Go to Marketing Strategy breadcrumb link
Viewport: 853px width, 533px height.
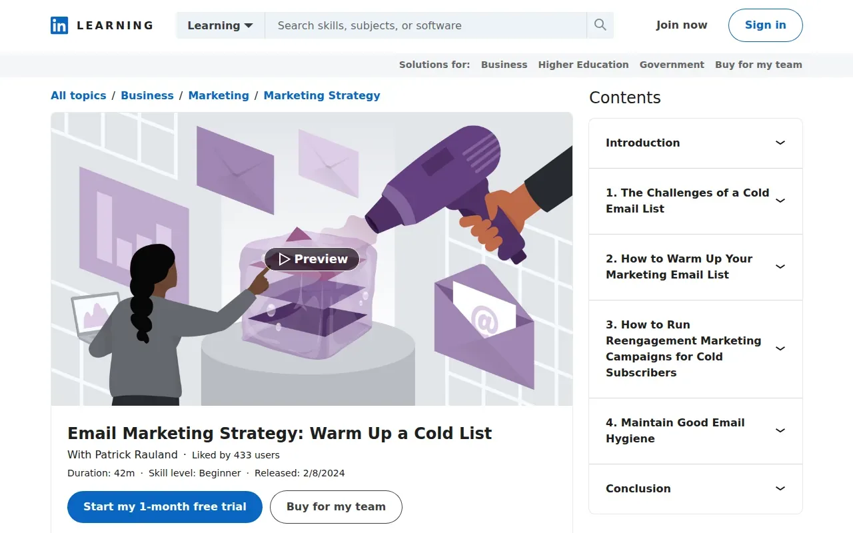pos(322,95)
